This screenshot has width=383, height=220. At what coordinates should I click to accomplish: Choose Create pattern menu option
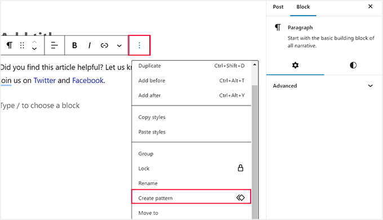(191, 196)
